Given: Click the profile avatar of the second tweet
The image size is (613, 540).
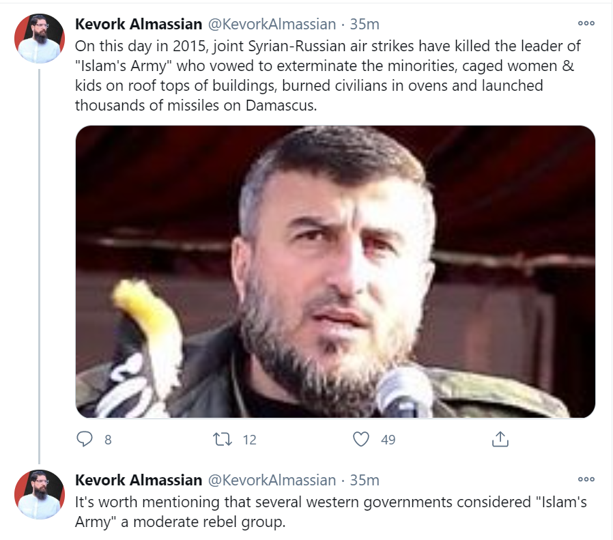Looking at the screenshot, I should coord(40,494).
